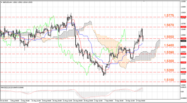Select the red 1.5390 price tag on axis
The image size is (187, 103).
pos(183,54)
